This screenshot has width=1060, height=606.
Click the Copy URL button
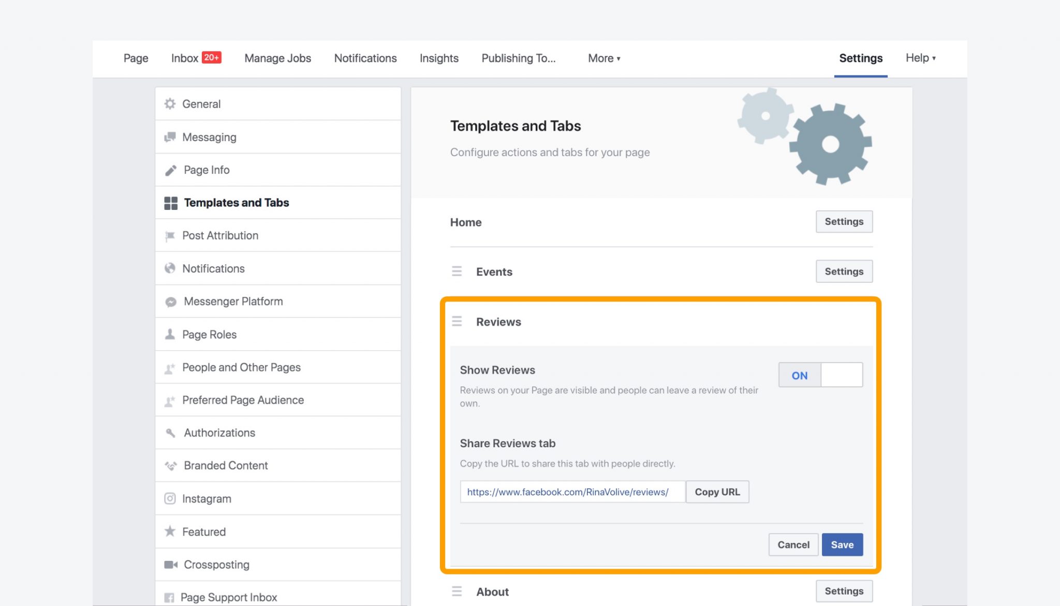(x=717, y=492)
